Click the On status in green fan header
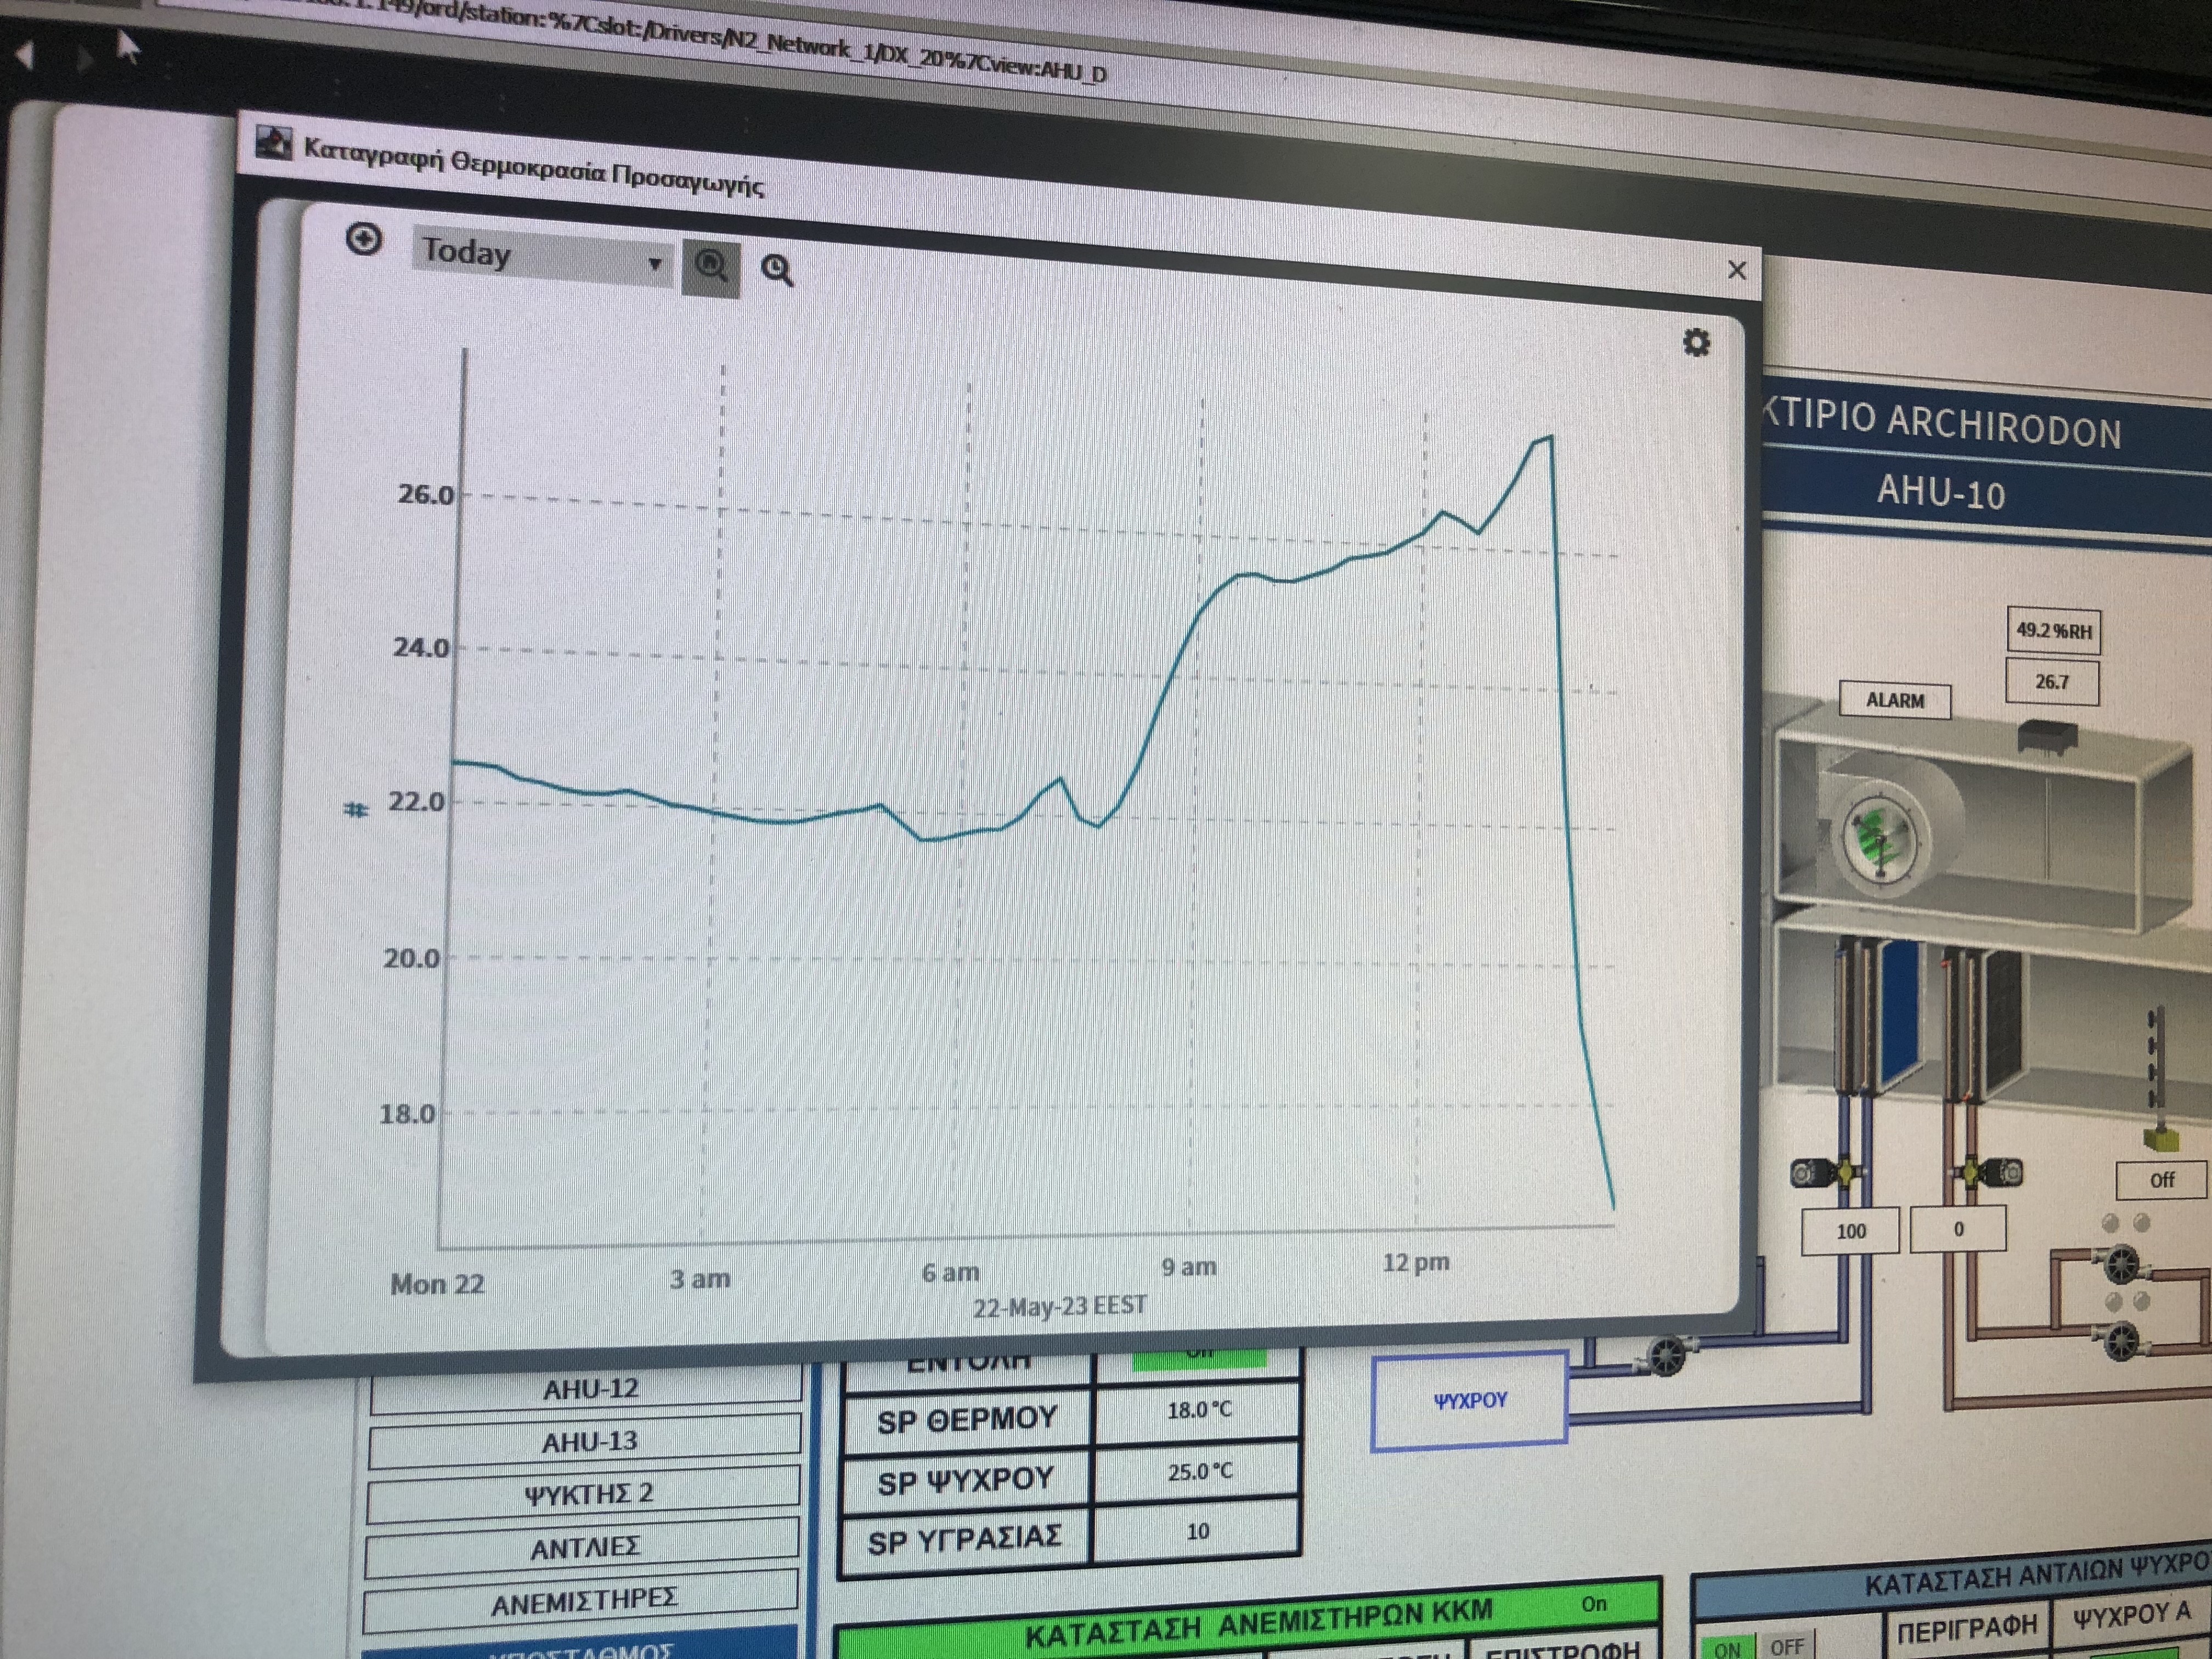This screenshot has width=2212, height=1659. [1594, 1605]
